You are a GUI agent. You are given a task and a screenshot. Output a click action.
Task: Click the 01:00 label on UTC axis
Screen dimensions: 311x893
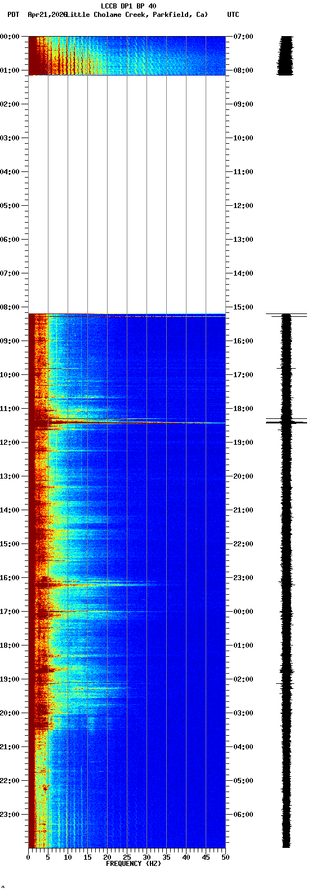243,646
